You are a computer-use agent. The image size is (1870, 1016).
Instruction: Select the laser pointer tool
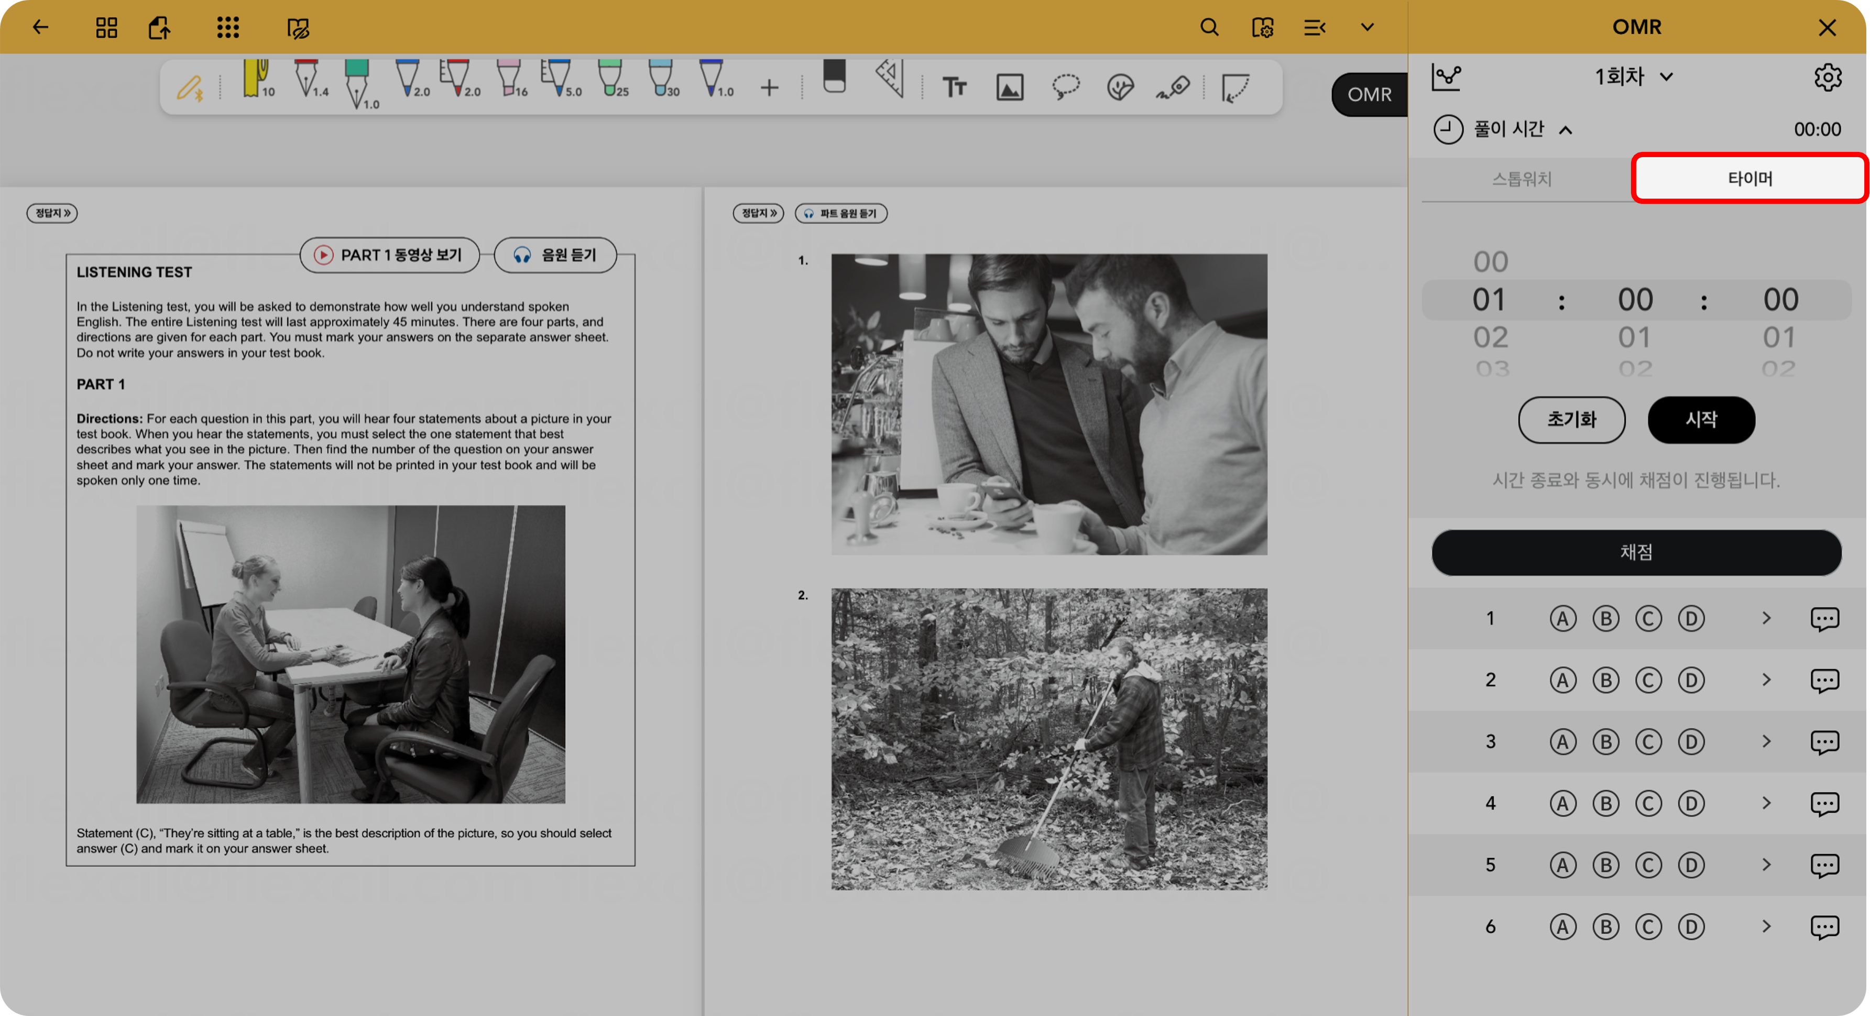(1173, 88)
